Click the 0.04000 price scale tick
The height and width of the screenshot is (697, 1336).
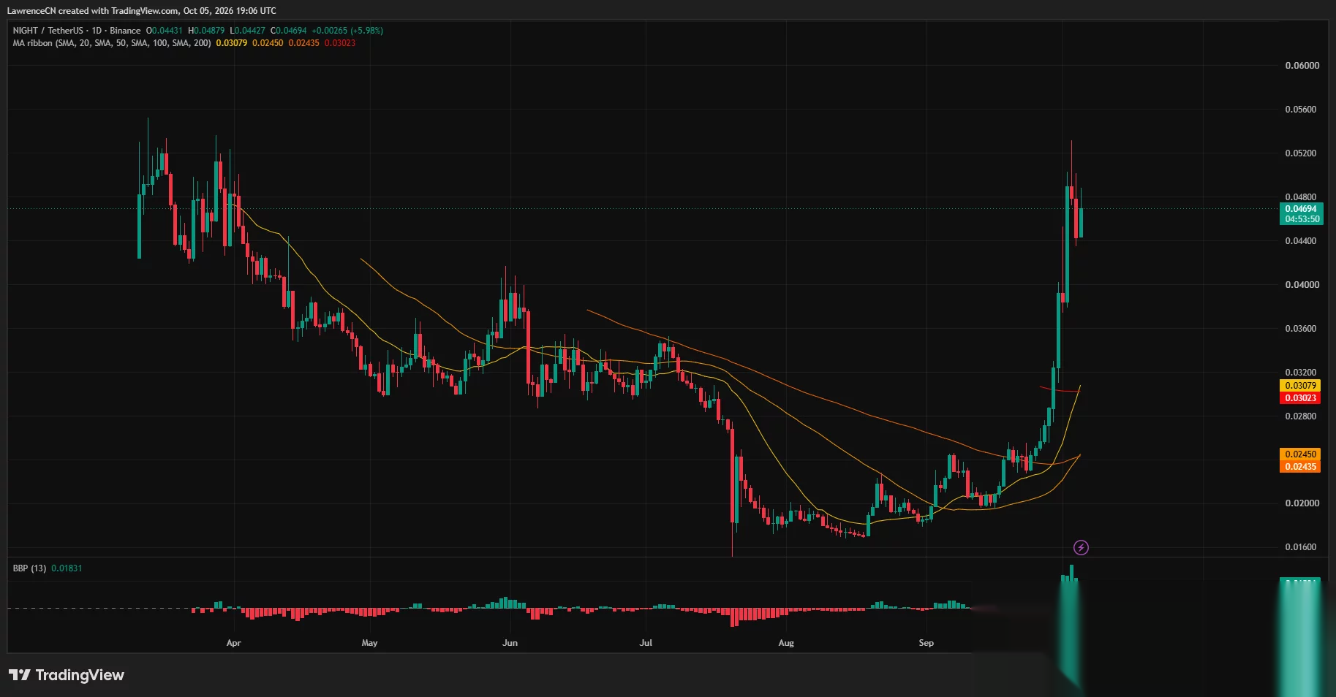[x=1302, y=285]
